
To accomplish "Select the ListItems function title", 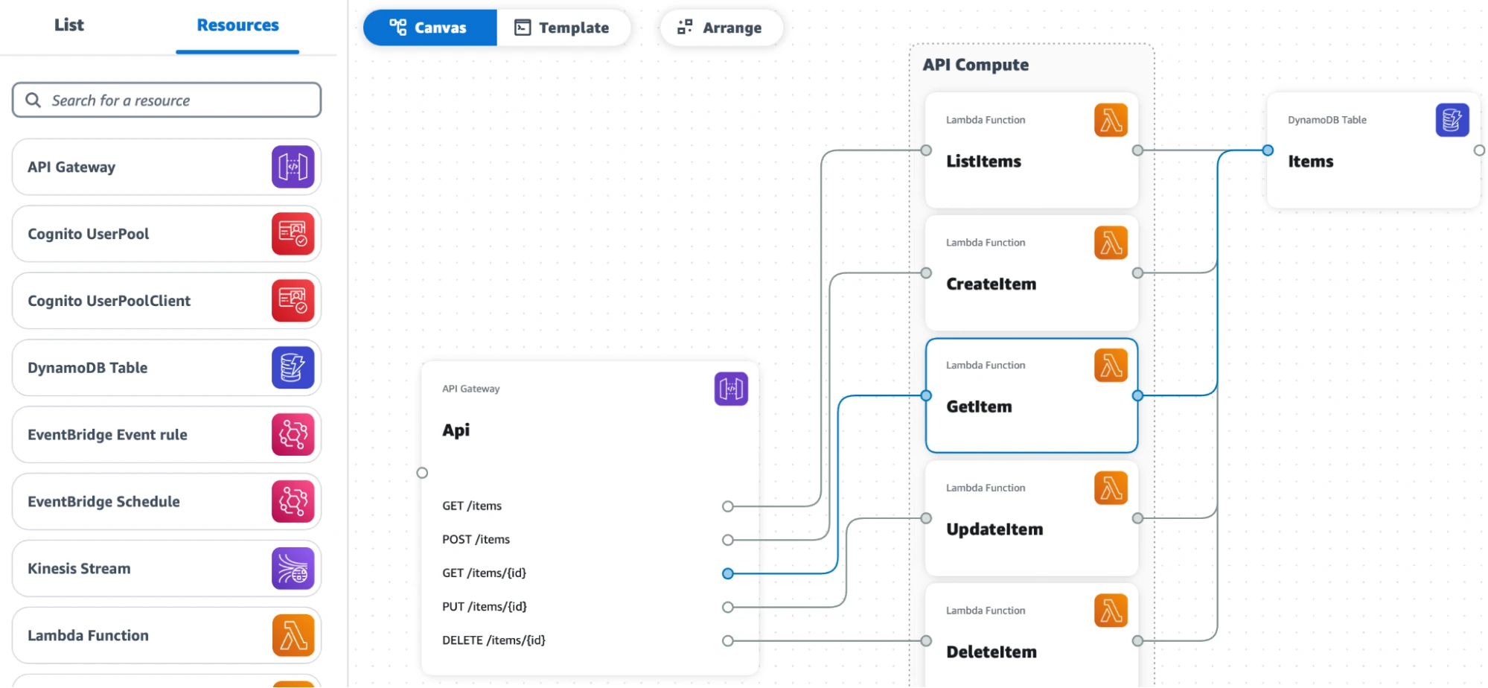I will click(983, 162).
